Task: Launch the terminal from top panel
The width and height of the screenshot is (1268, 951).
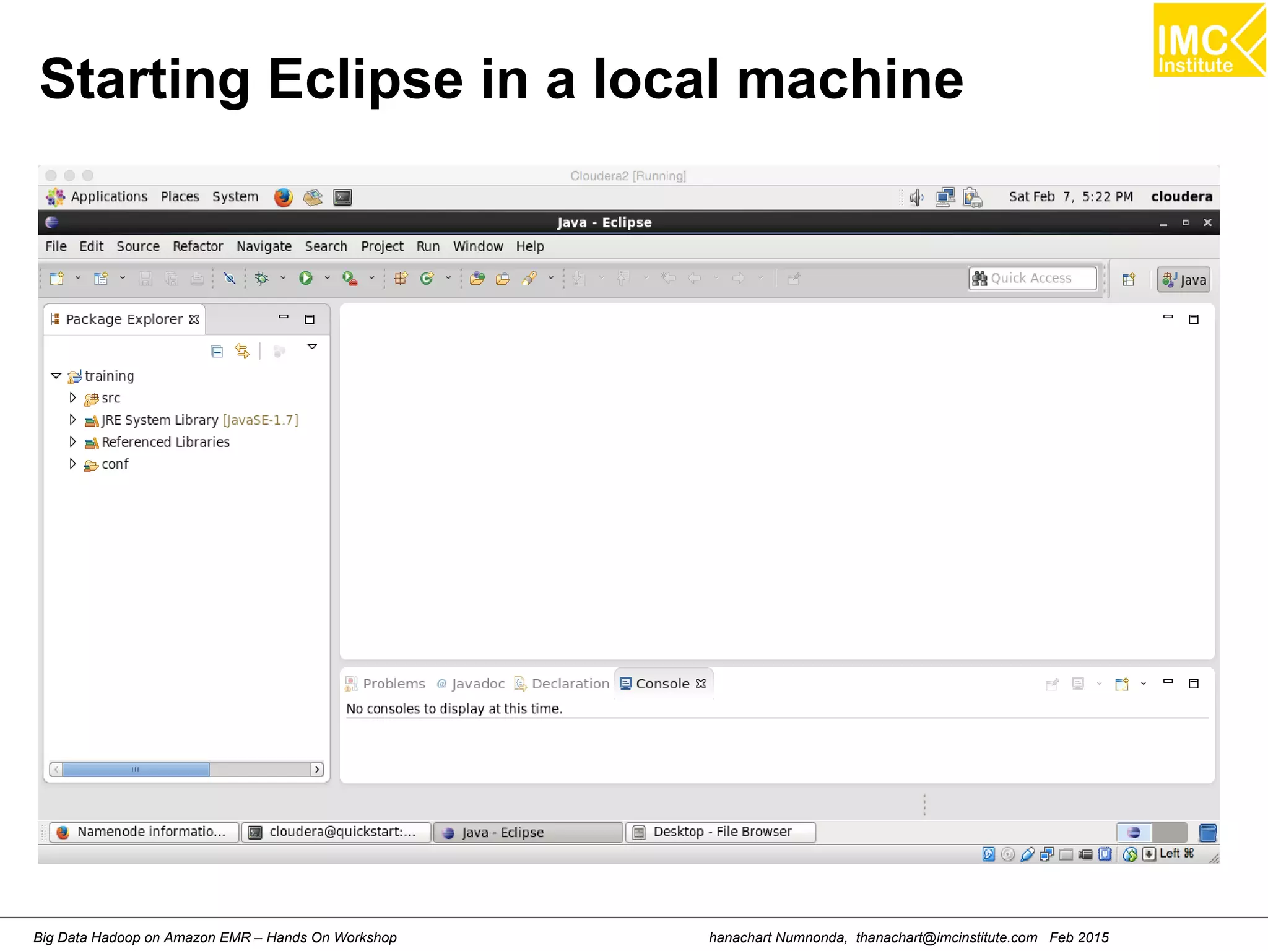Action: click(342, 197)
